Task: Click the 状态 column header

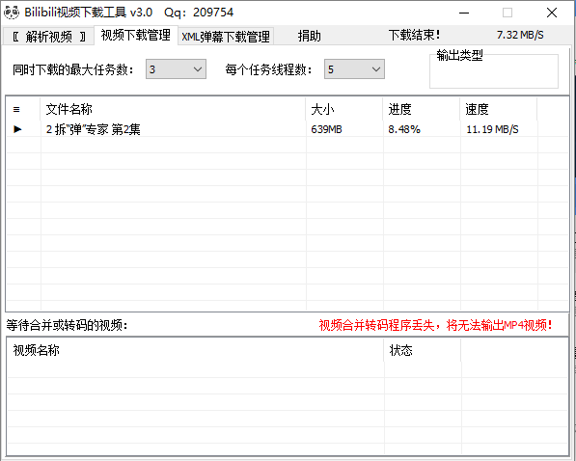Action: tap(422, 350)
